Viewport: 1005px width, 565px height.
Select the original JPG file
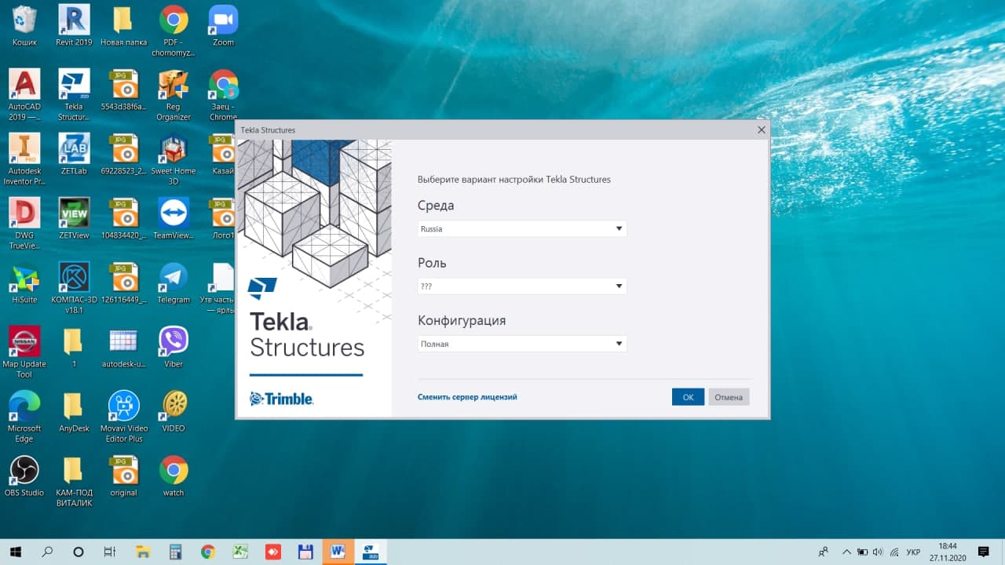[x=123, y=476]
